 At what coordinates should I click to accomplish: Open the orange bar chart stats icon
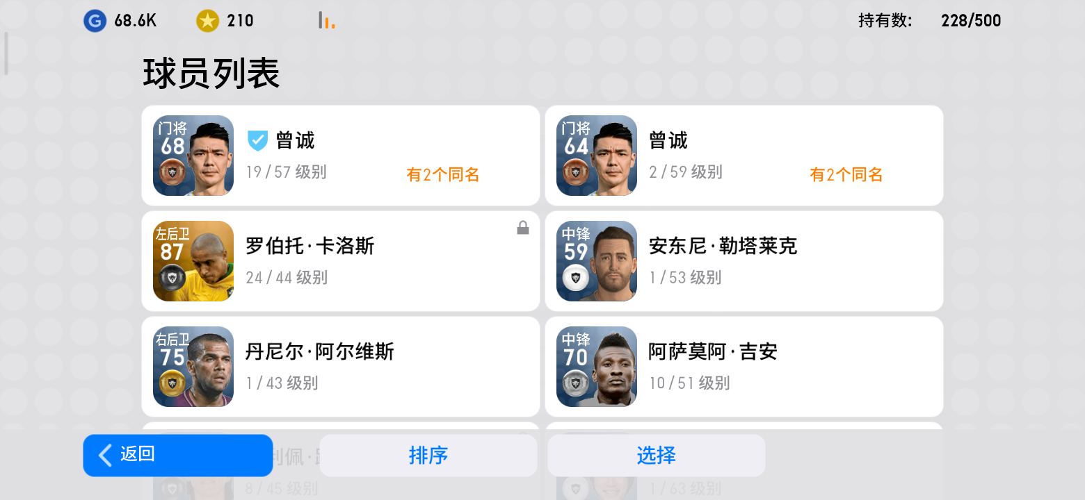pyautogui.click(x=327, y=20)
